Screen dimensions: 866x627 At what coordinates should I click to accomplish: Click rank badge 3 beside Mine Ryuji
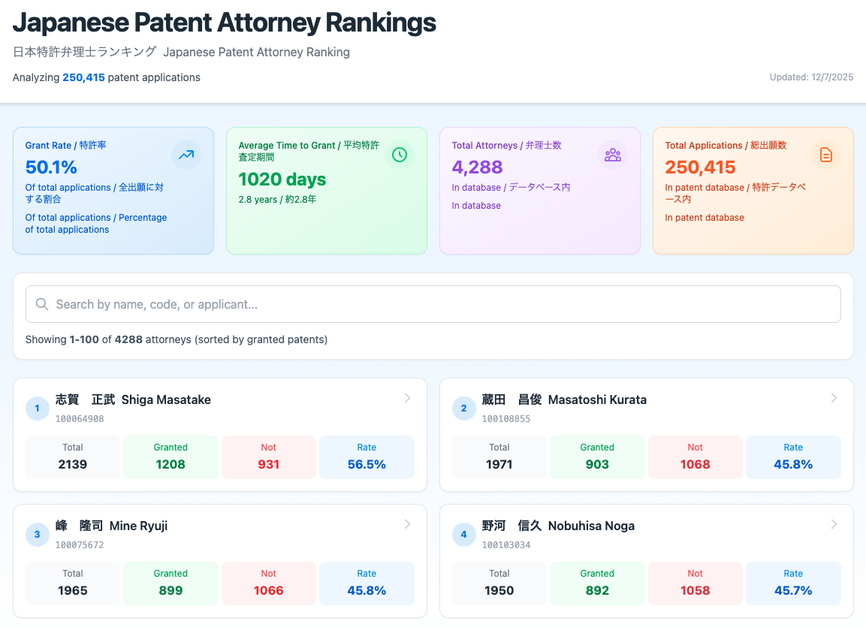[37, 534]
